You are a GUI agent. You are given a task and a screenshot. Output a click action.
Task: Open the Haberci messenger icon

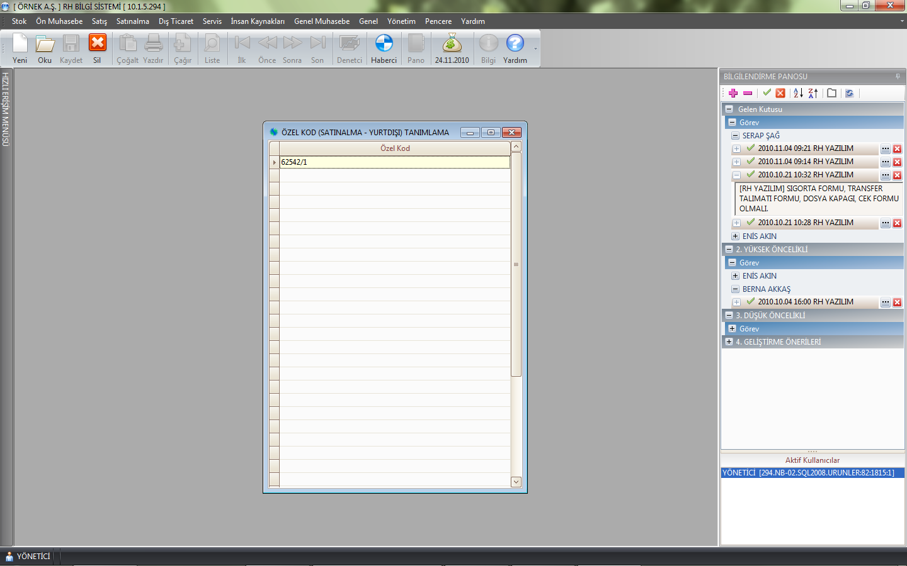click(x=384, y=44)
